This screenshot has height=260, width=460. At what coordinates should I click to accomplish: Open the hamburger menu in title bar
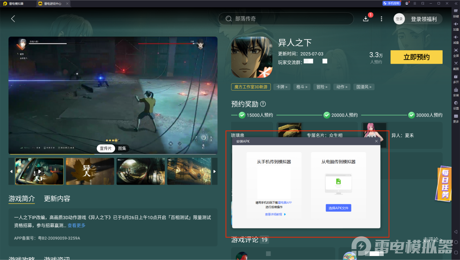click(415, 3)
